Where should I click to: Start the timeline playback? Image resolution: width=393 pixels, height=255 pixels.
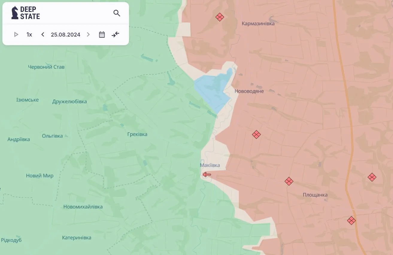coord(16,34)
